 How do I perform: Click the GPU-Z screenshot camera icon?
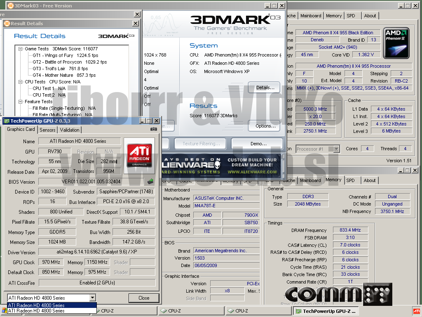[x=154, y=129]
